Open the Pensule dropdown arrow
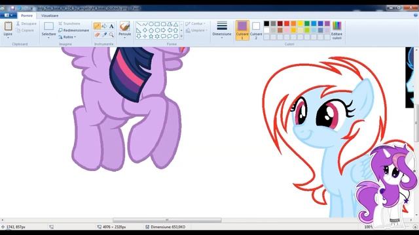 click(x=124, y=38)
